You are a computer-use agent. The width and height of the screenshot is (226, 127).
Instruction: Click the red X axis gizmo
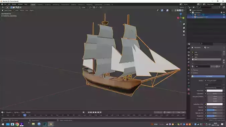pos(178,18)
